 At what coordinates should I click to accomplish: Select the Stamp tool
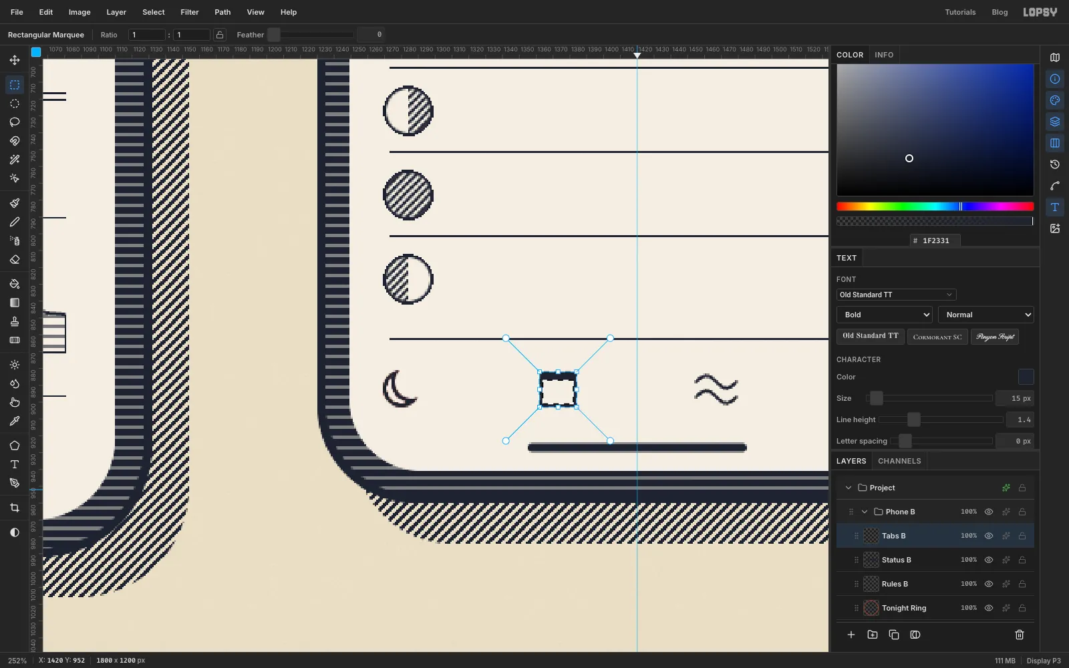15,321
